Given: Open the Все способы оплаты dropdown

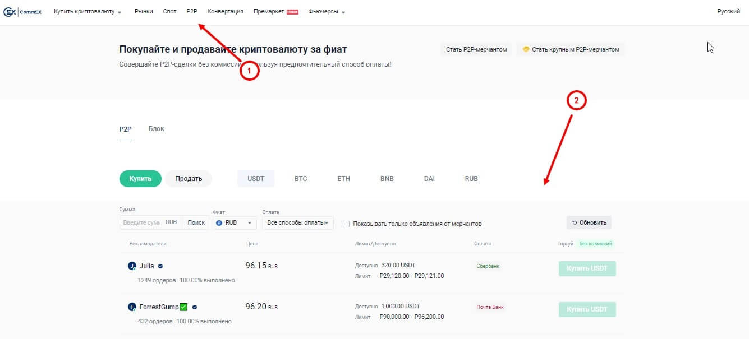Looking at the screenshot, I should click(x=297, y=222).
